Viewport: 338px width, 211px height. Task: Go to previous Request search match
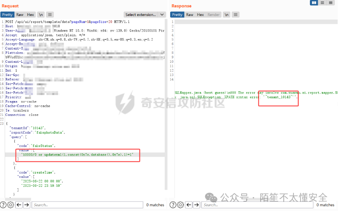click(x=19, y=205)
